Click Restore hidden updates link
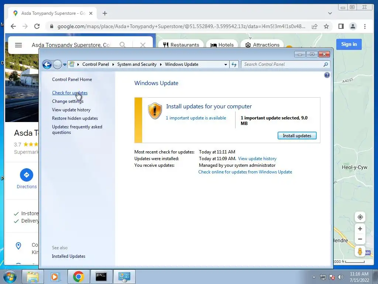The height and width of the screenshot is (284, 378). click(75, 118)
